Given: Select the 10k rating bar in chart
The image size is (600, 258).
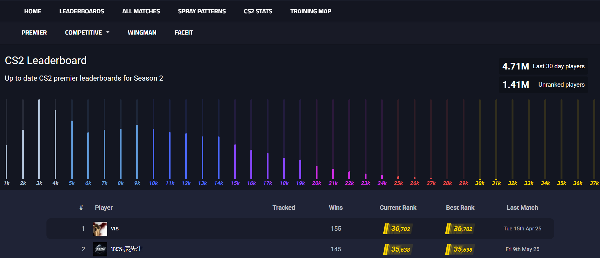Looking at the screenshot, I should pos(153,154).
